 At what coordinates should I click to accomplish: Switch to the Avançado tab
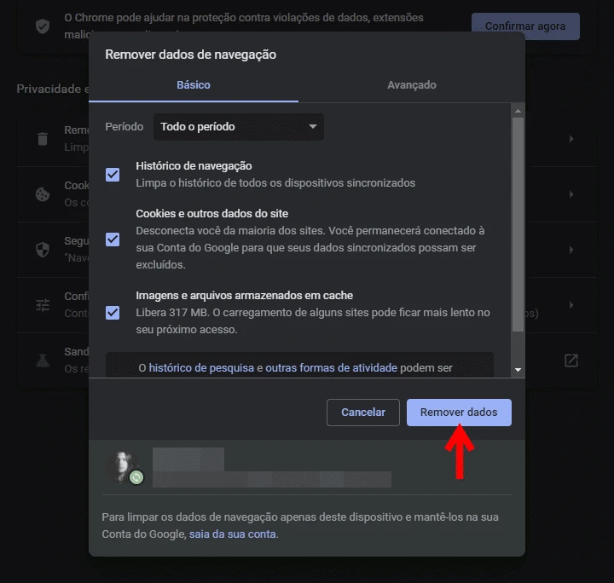tap(411, 85)
